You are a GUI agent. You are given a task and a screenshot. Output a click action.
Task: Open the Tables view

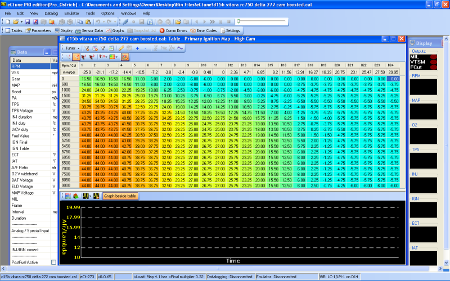click(x=13, y=30)
